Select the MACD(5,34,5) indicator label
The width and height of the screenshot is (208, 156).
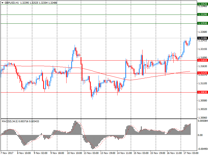10,121
